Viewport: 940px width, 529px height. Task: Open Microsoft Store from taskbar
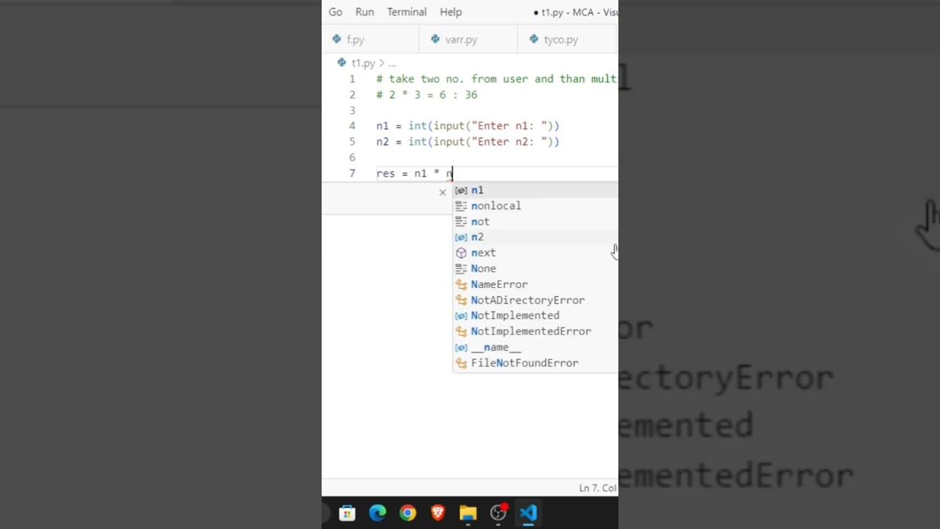click(x=347, y=513)
